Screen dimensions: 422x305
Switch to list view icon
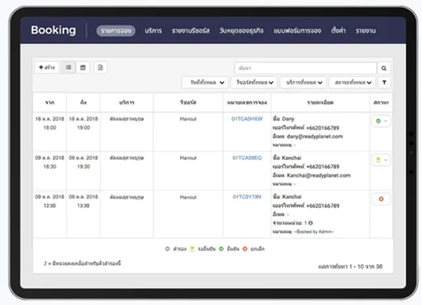coord(68,68)
